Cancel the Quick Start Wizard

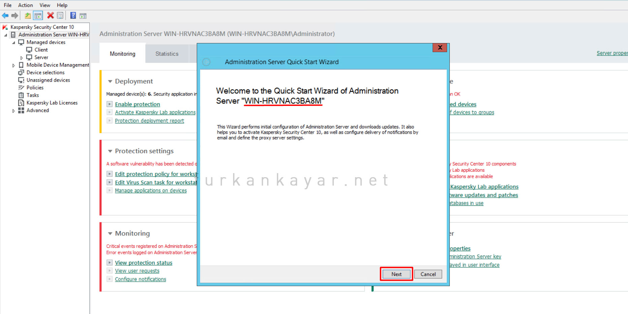tap(428, 274)
